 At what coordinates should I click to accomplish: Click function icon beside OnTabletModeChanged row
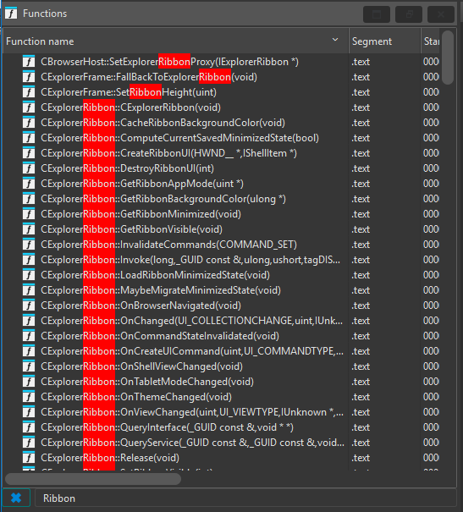29,382
